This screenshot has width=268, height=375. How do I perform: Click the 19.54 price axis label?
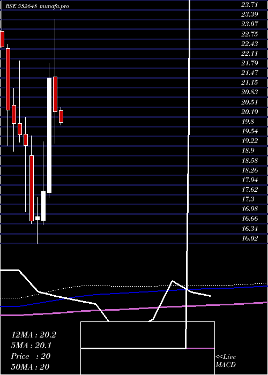(250, 131)
